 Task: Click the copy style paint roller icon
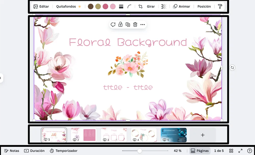coord(220,6)
